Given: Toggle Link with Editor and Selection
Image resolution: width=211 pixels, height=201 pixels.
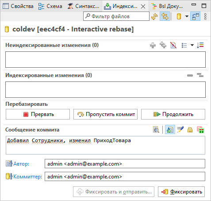Looking at the screenshot, I should click(x=165, y=16).
